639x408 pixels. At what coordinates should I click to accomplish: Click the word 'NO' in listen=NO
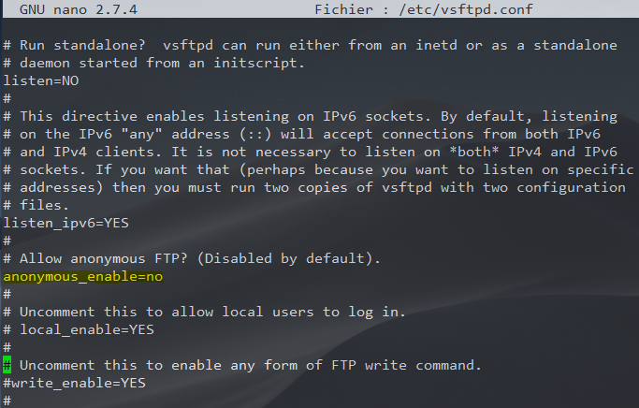tap(65, 80)
